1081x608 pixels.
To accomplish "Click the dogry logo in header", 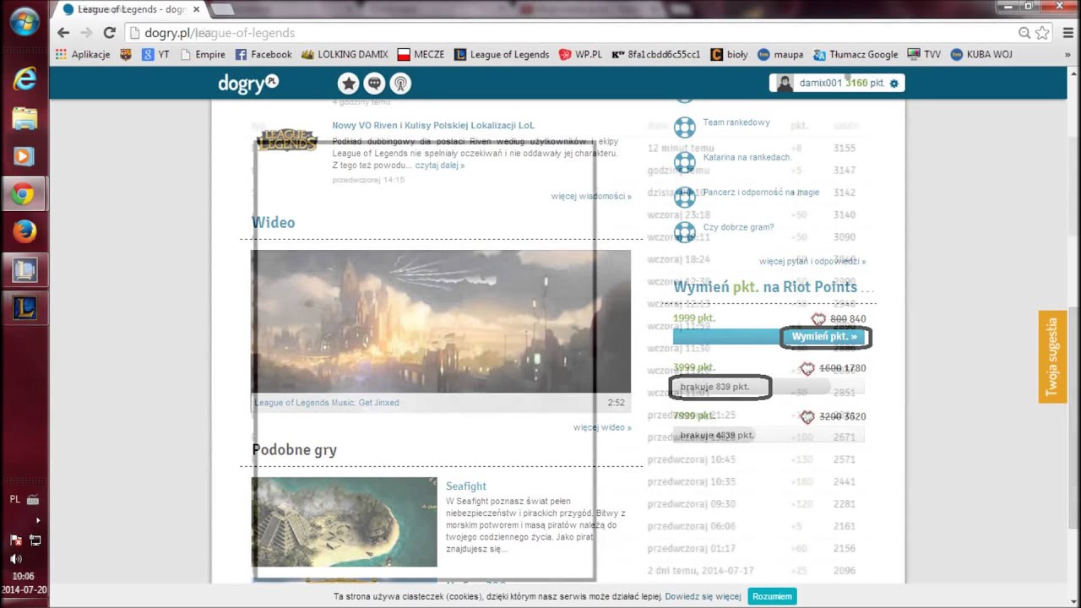I will 248,83.
